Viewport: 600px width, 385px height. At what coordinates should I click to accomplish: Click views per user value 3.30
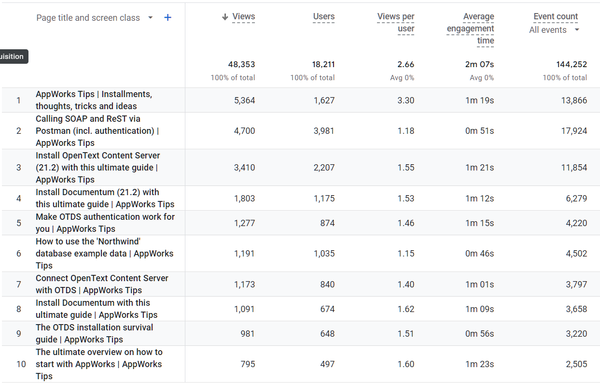coord(406,100)
